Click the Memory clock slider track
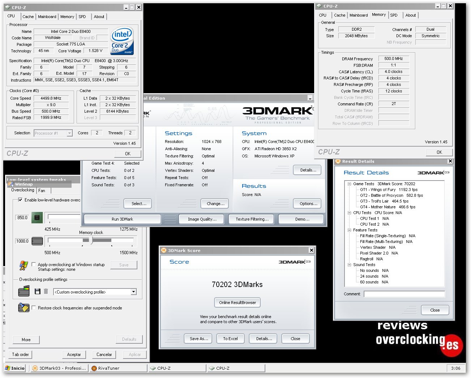This screenshot has height=378, width=471. (x=91, y=240)
